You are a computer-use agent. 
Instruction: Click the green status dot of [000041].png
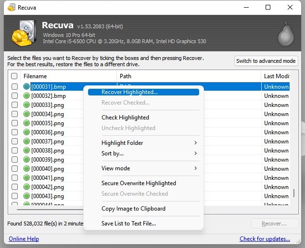[26, 177]
